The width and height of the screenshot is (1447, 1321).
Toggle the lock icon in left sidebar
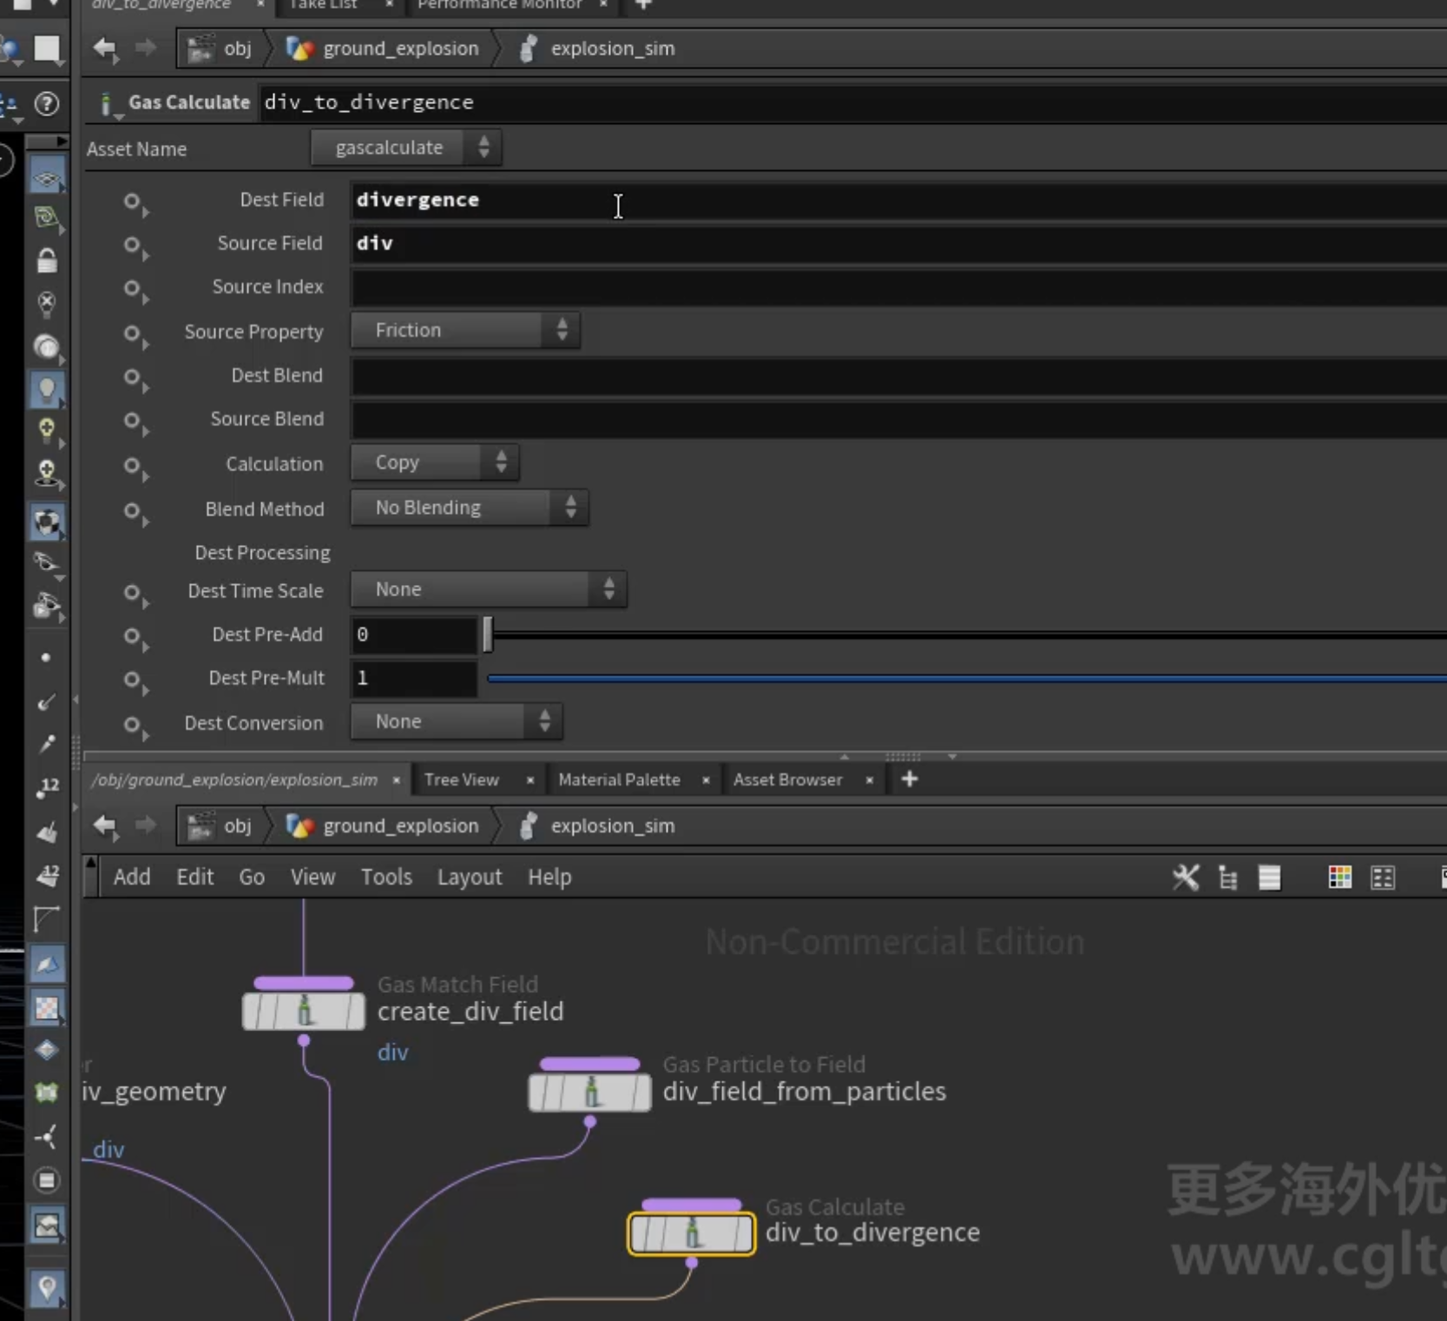47,260
